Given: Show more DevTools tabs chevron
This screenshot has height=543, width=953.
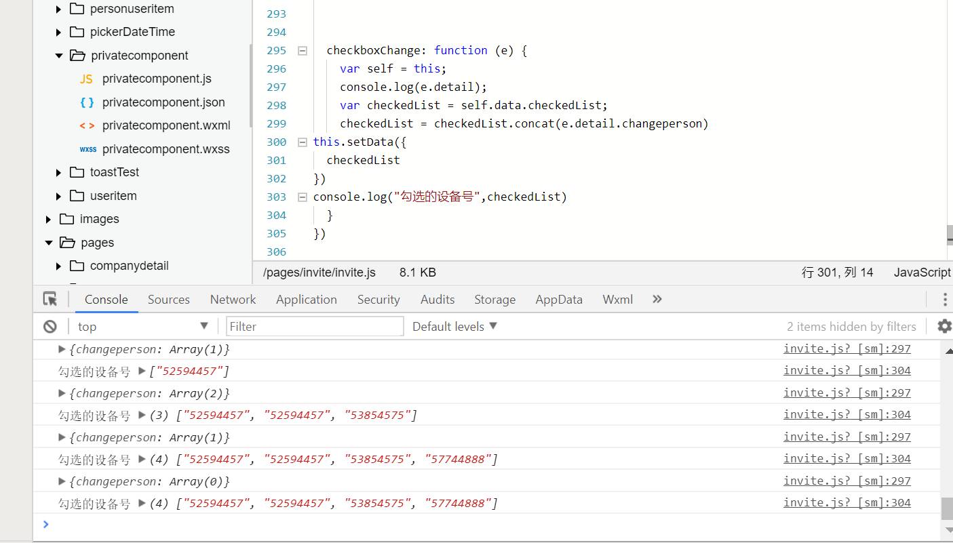Looking at the screenshot, I should [x=657, y=299].
